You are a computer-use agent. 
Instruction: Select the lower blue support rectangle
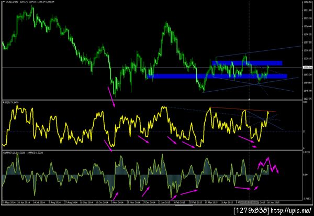tap(217, 76)
